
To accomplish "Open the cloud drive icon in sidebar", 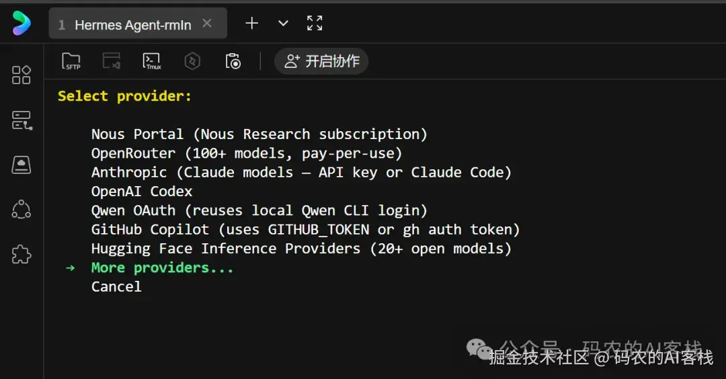I will pyautogui.click(x=22, y=165).
